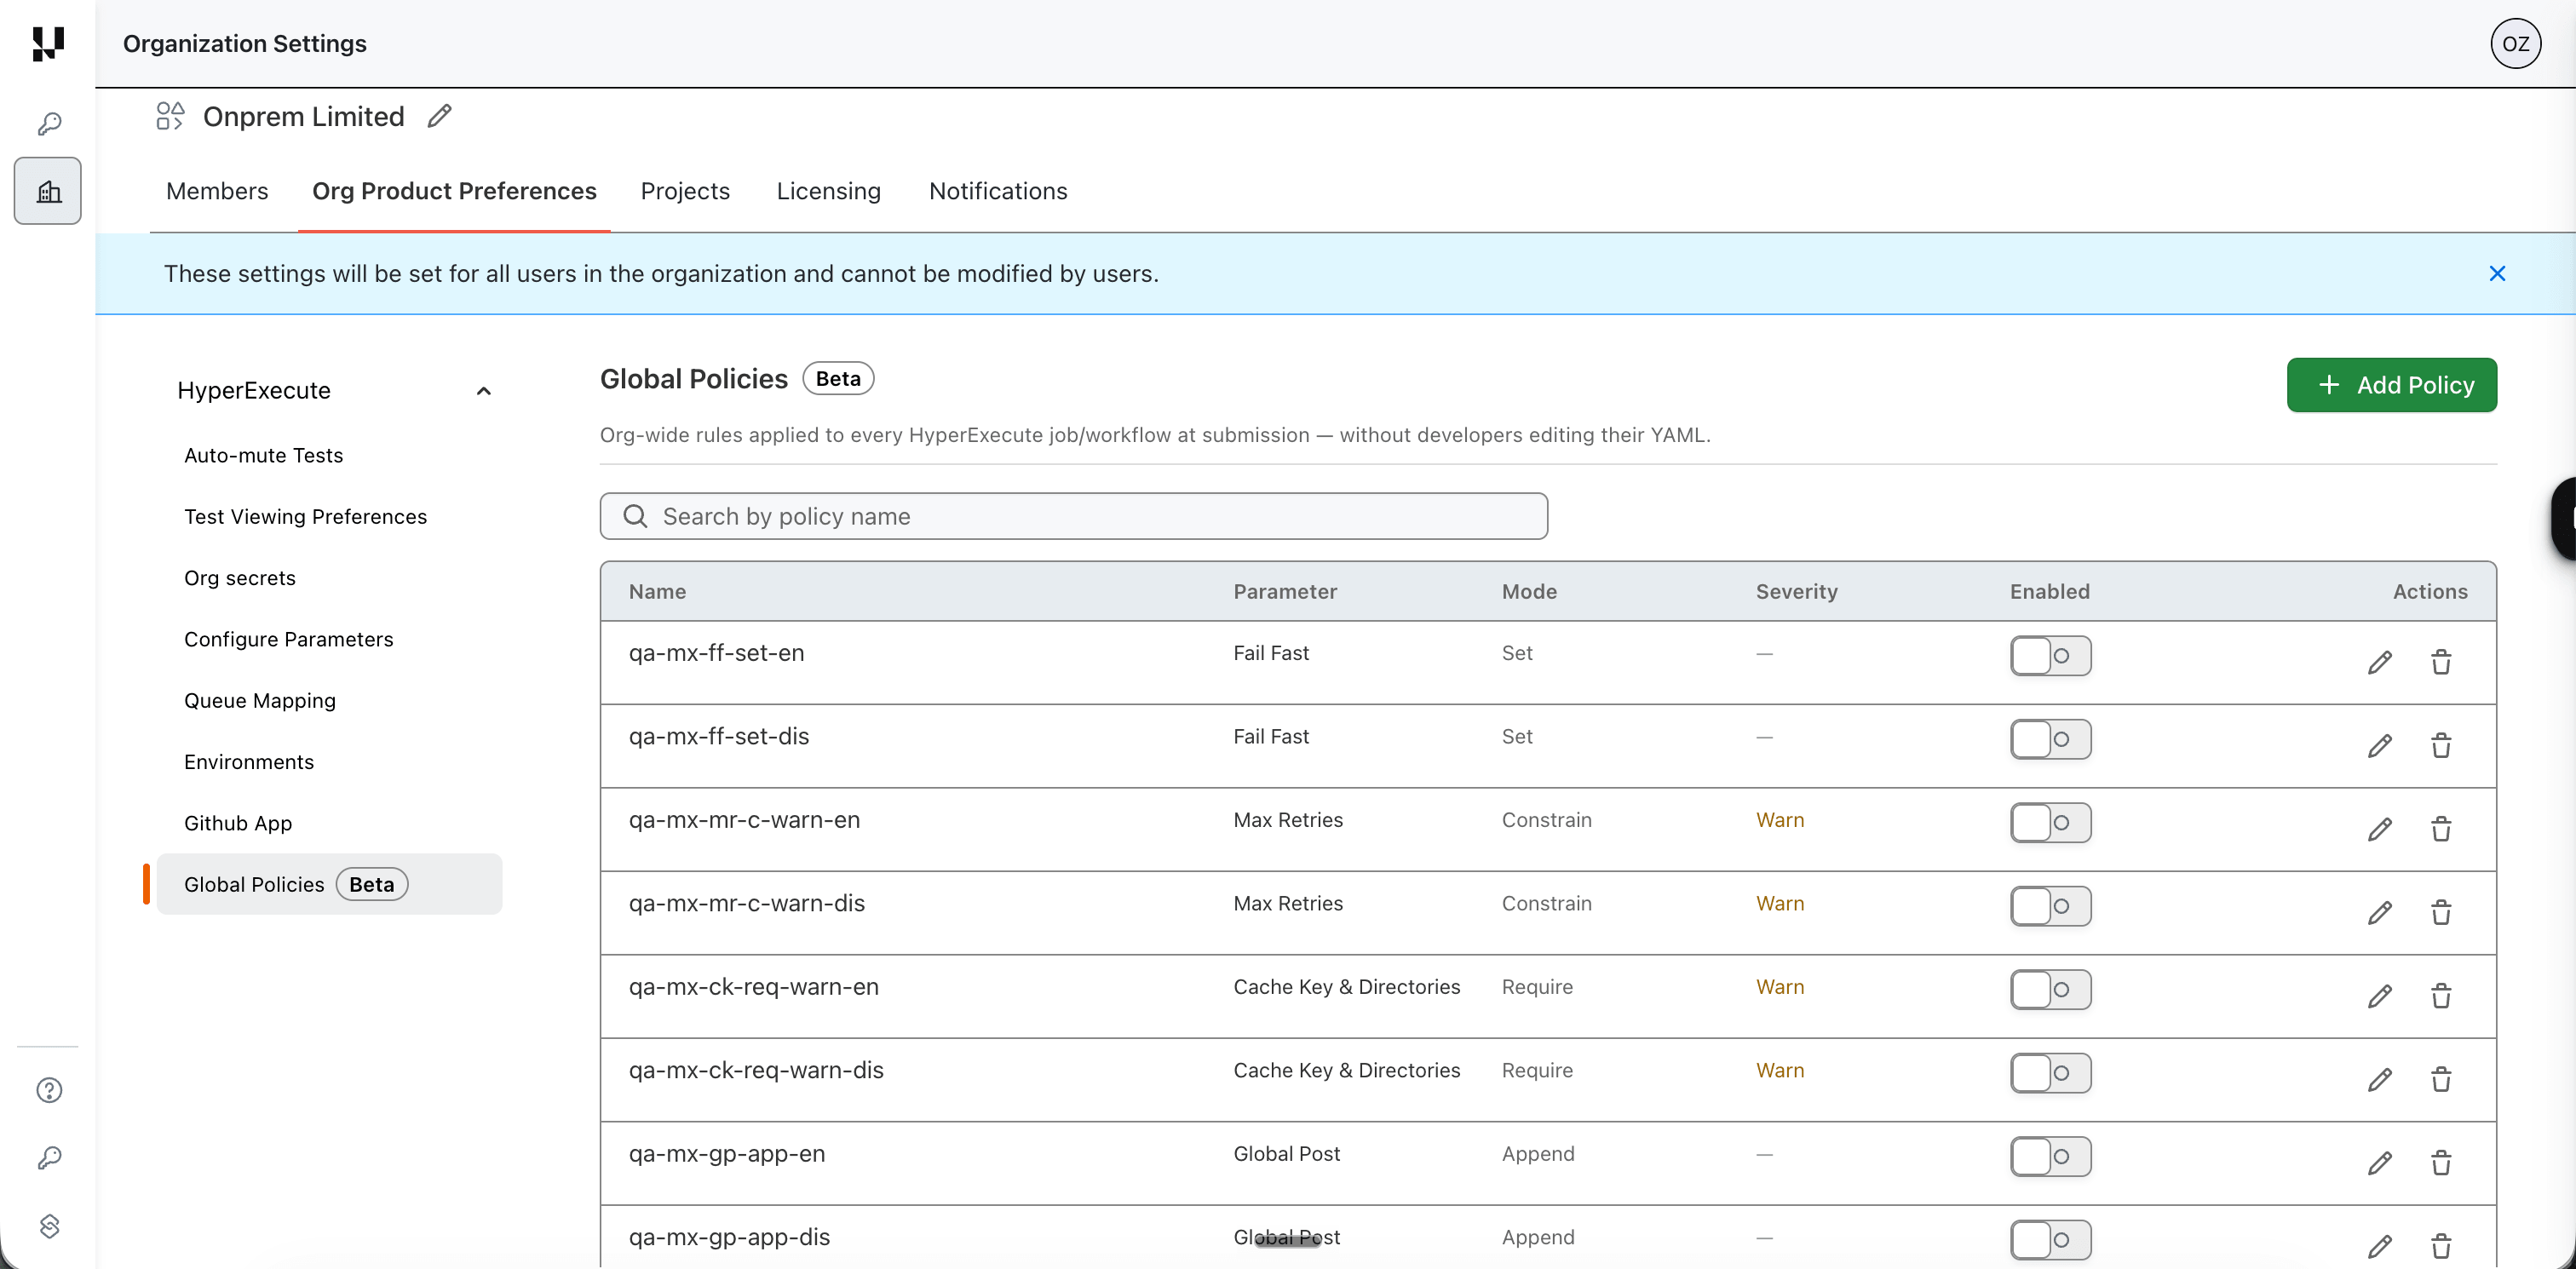Click the Name column header
The width and height of the screenshot is (2576, 1269).
pos(657,592)
